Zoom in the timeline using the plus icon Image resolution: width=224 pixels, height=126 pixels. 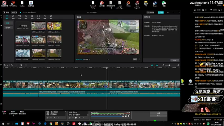coord(178,65)
